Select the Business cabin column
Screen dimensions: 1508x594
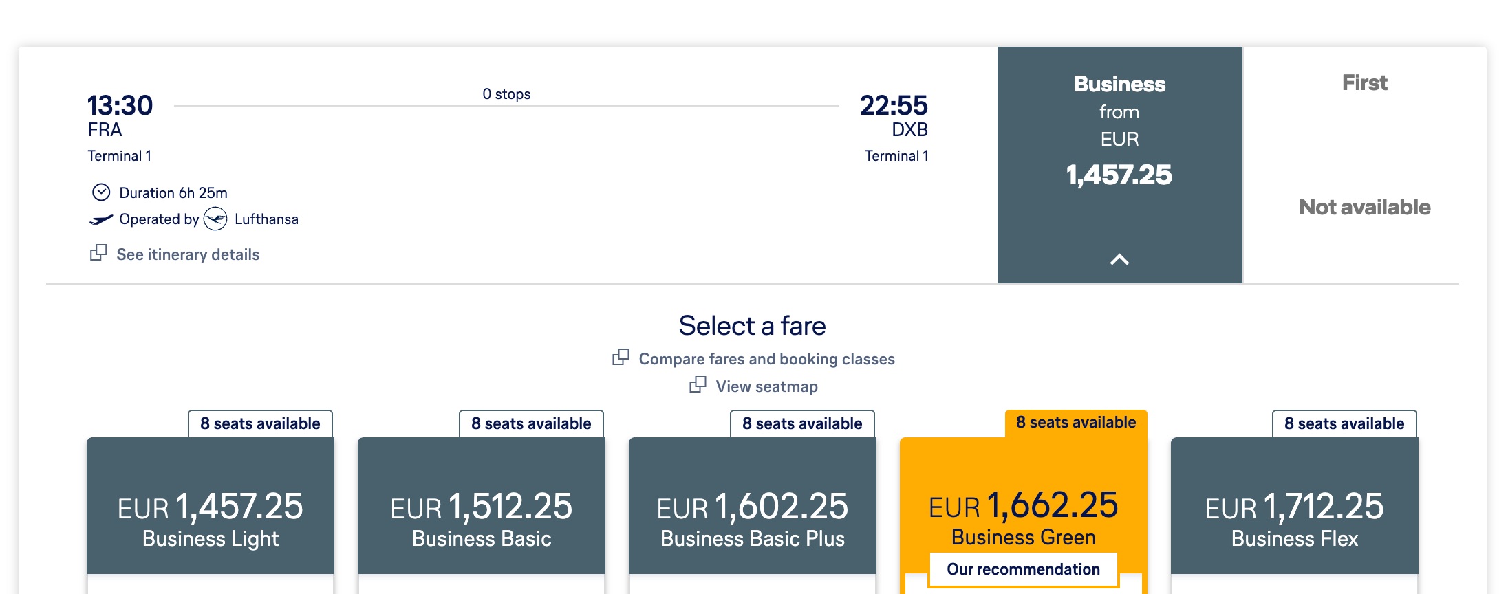(1119, 137)
